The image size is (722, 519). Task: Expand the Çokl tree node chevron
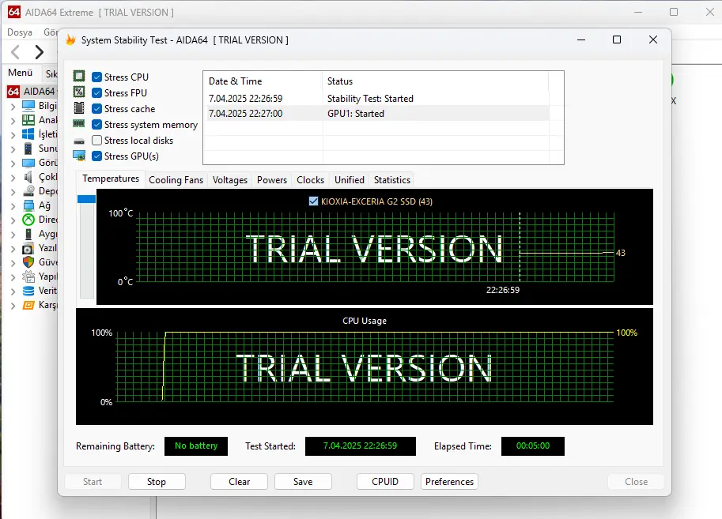13,178
